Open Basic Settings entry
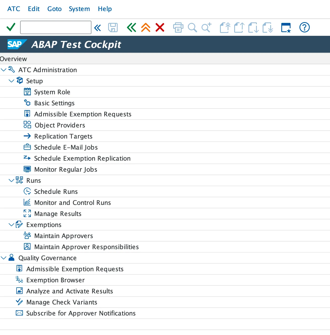 click(x=54, y=103)
